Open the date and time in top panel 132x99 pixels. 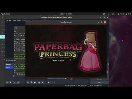tap(66, 14)
